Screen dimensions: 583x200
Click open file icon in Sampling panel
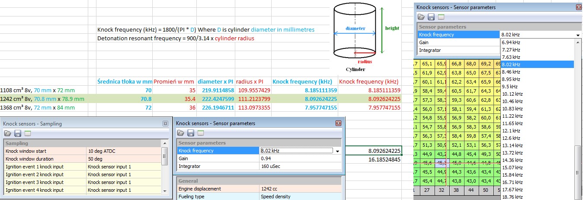pos(7,133)
